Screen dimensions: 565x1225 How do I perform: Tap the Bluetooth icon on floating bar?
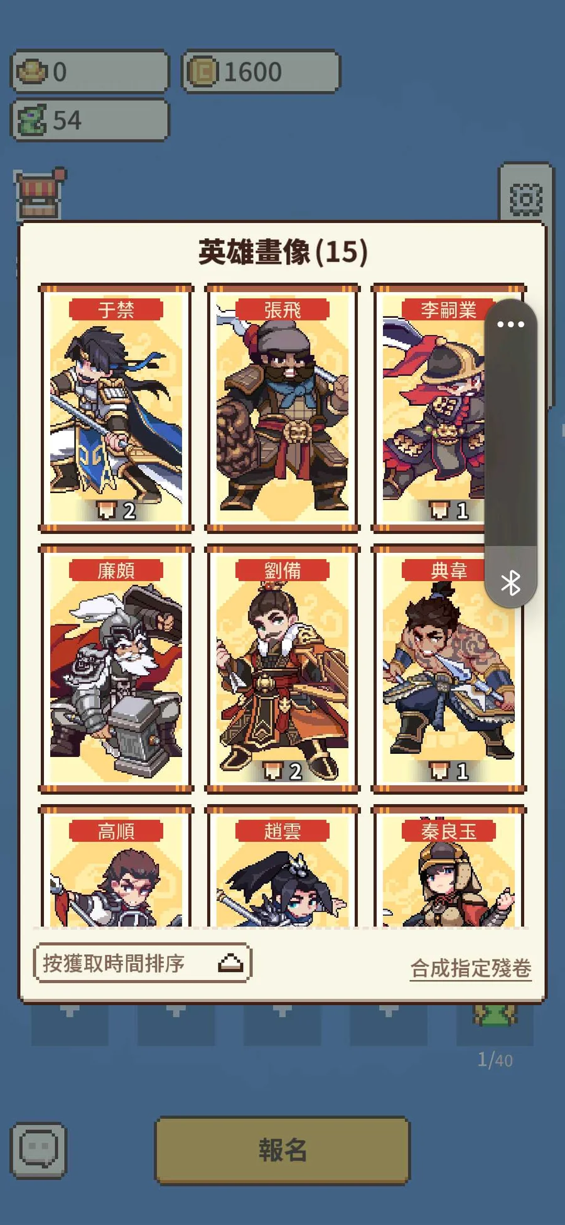pyautogui.click(x=511, y=583)
